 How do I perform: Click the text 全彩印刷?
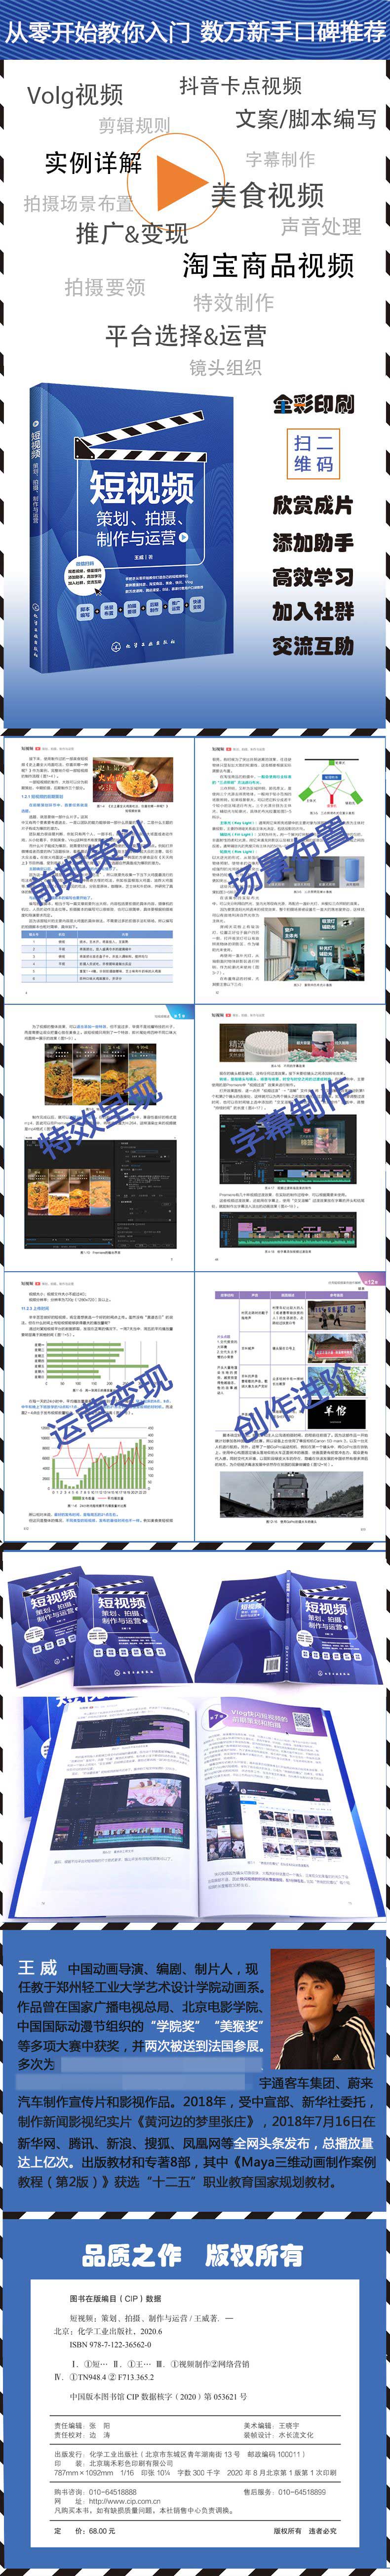pos(313,404)
